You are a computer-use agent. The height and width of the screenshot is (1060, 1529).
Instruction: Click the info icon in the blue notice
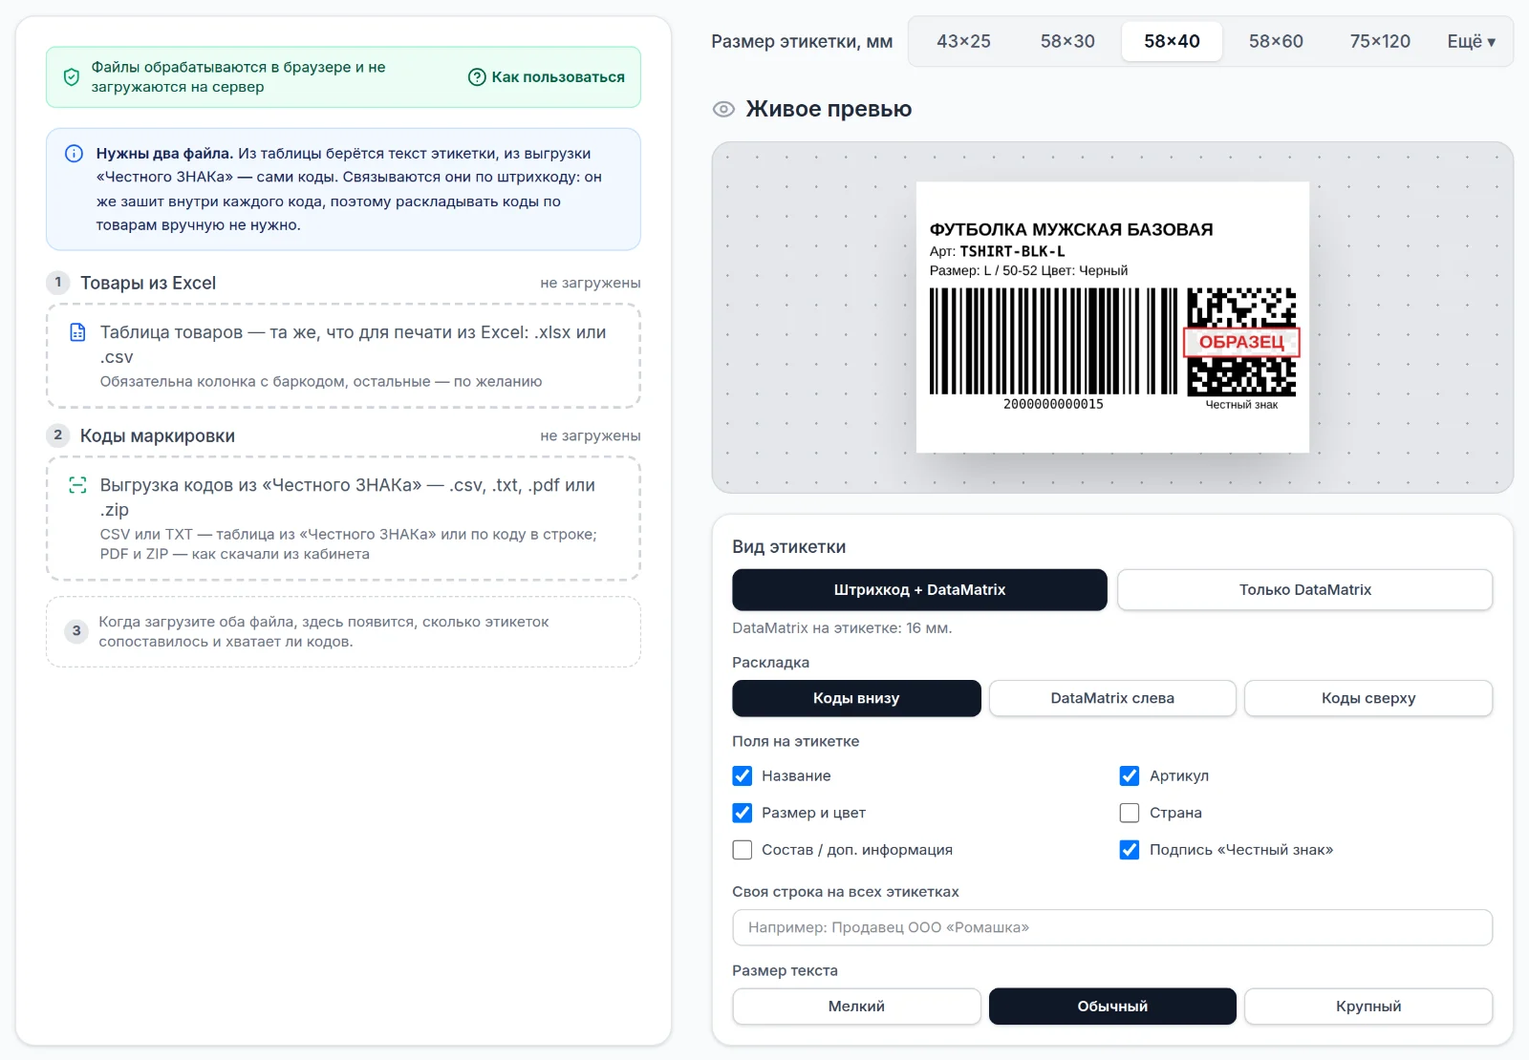(74, 154)
